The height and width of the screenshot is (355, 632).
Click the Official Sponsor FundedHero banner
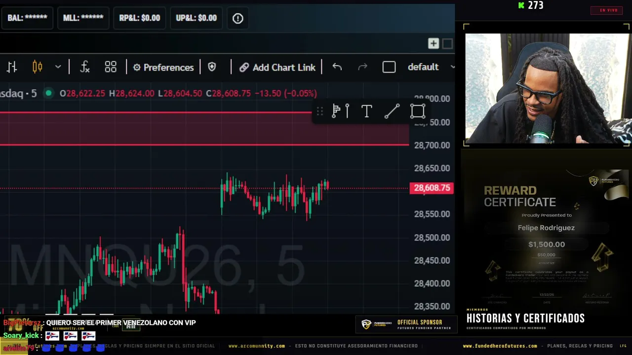click(x=406, y=324)
